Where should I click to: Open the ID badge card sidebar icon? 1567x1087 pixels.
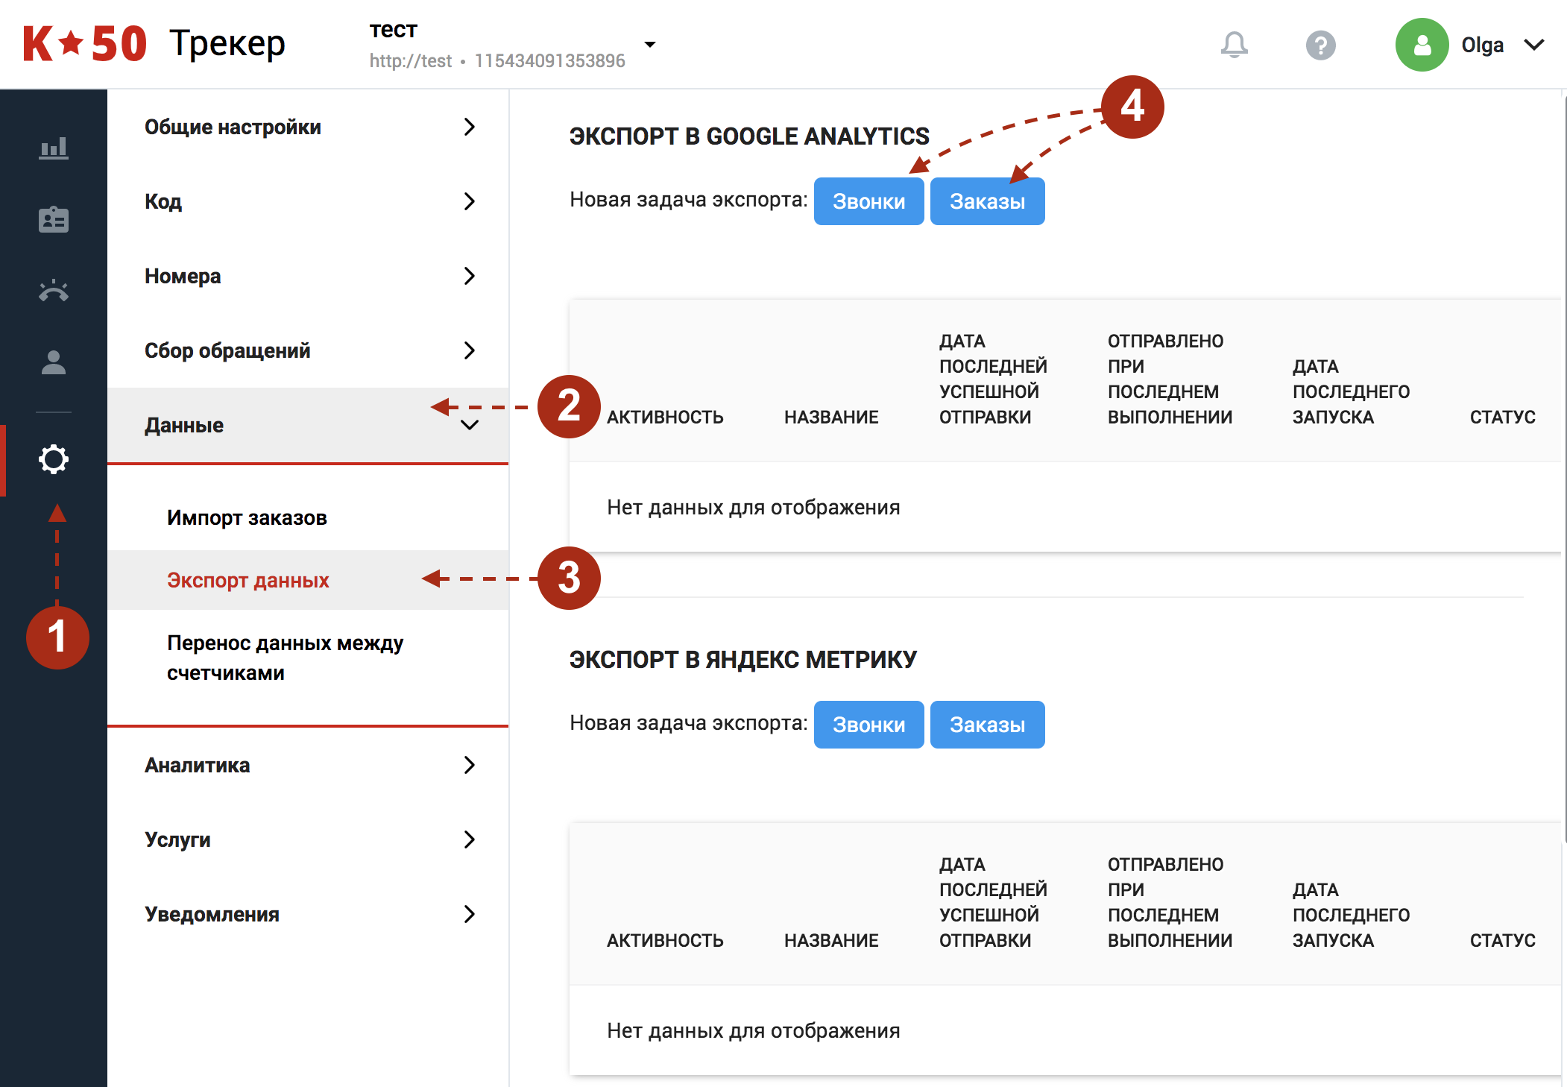(x=54, y=219)
